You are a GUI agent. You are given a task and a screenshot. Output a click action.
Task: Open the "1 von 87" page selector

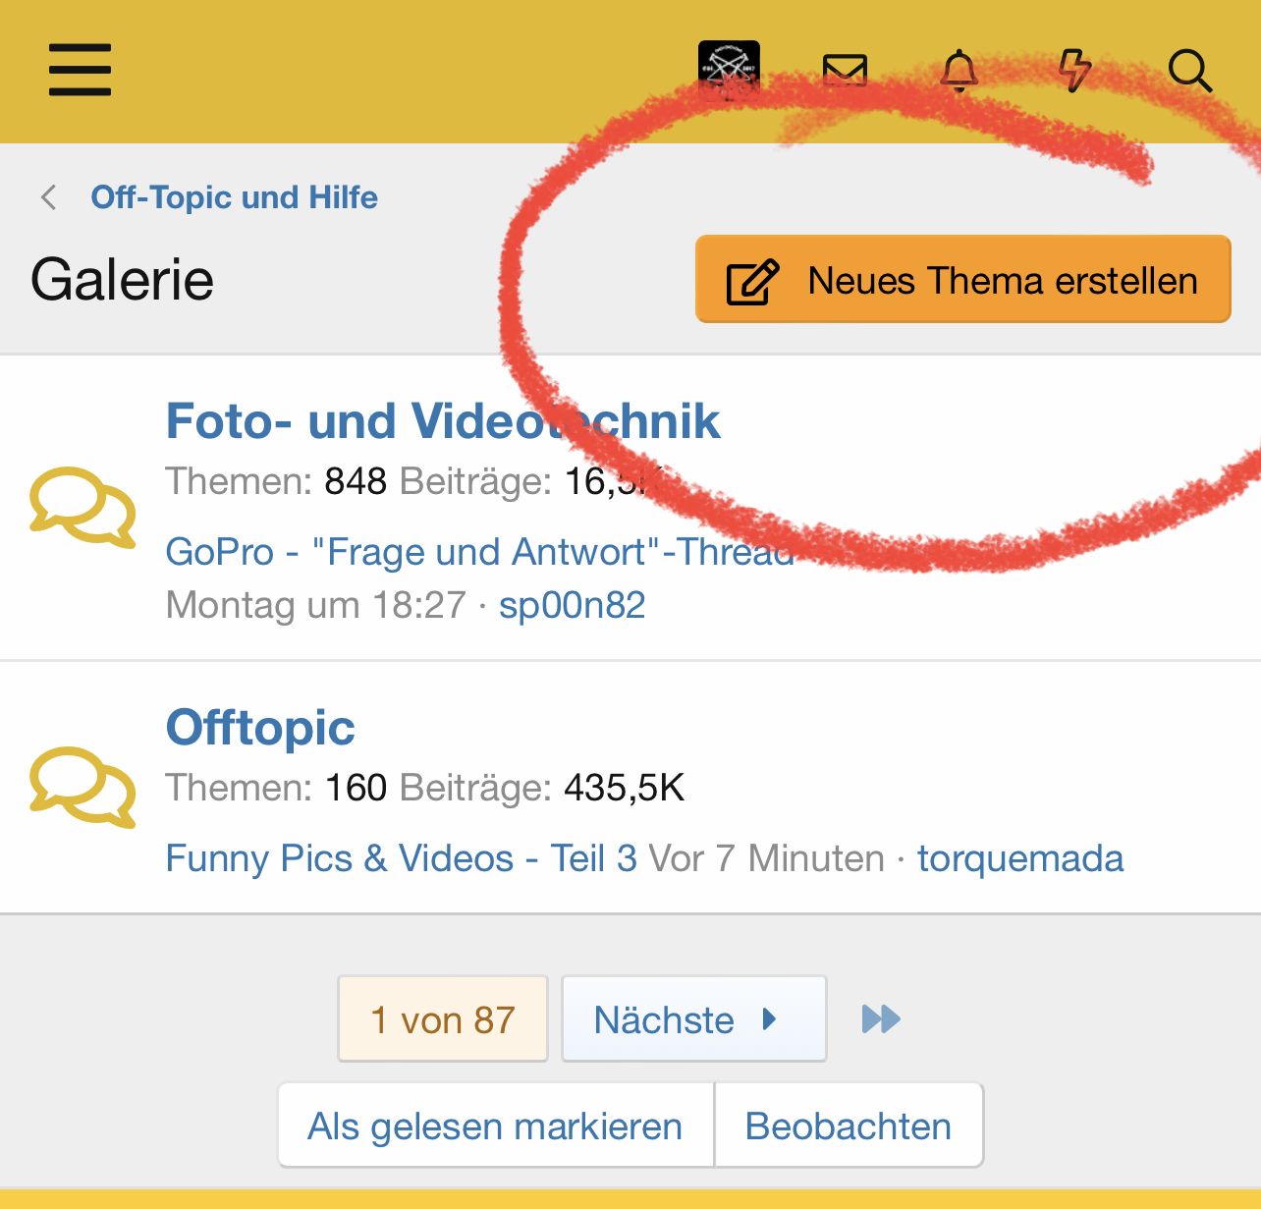pos(443,1019)
